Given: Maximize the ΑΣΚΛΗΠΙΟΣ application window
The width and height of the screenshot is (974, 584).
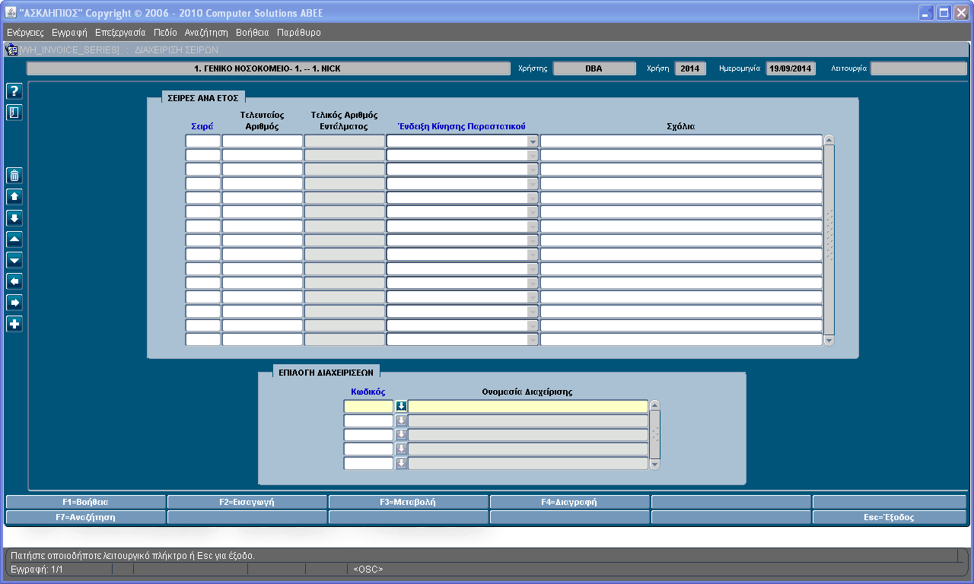Looking at the screenshot, I should coord(944,12).
